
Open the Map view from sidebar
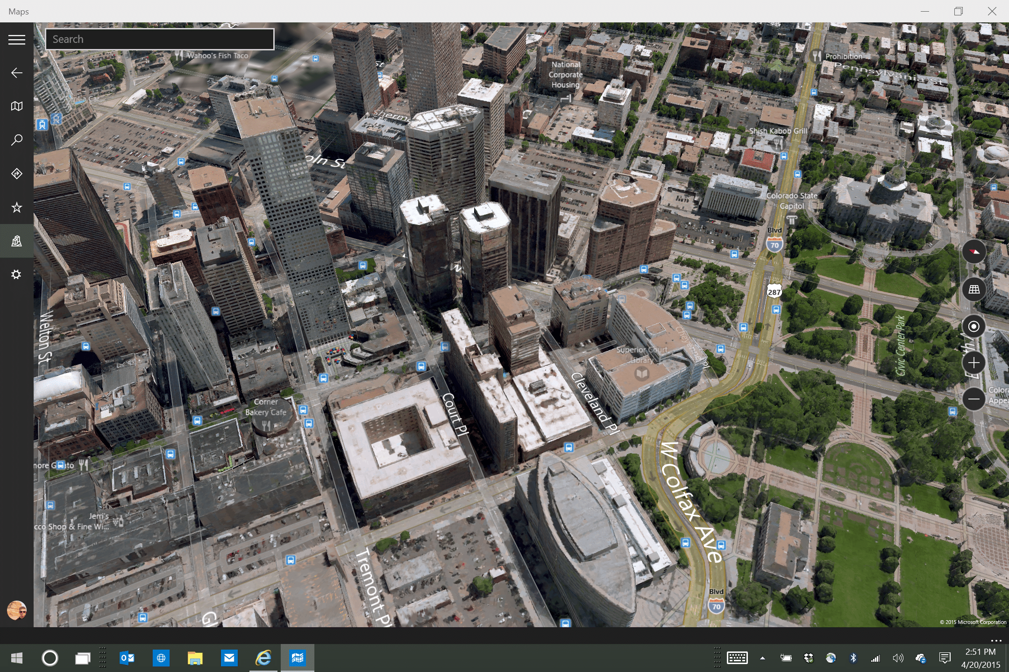coord(17,106)
